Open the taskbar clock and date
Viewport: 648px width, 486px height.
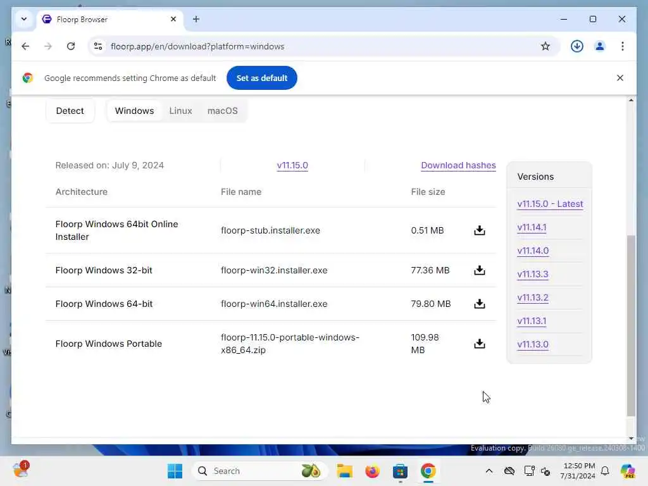(x=578, y=471)
